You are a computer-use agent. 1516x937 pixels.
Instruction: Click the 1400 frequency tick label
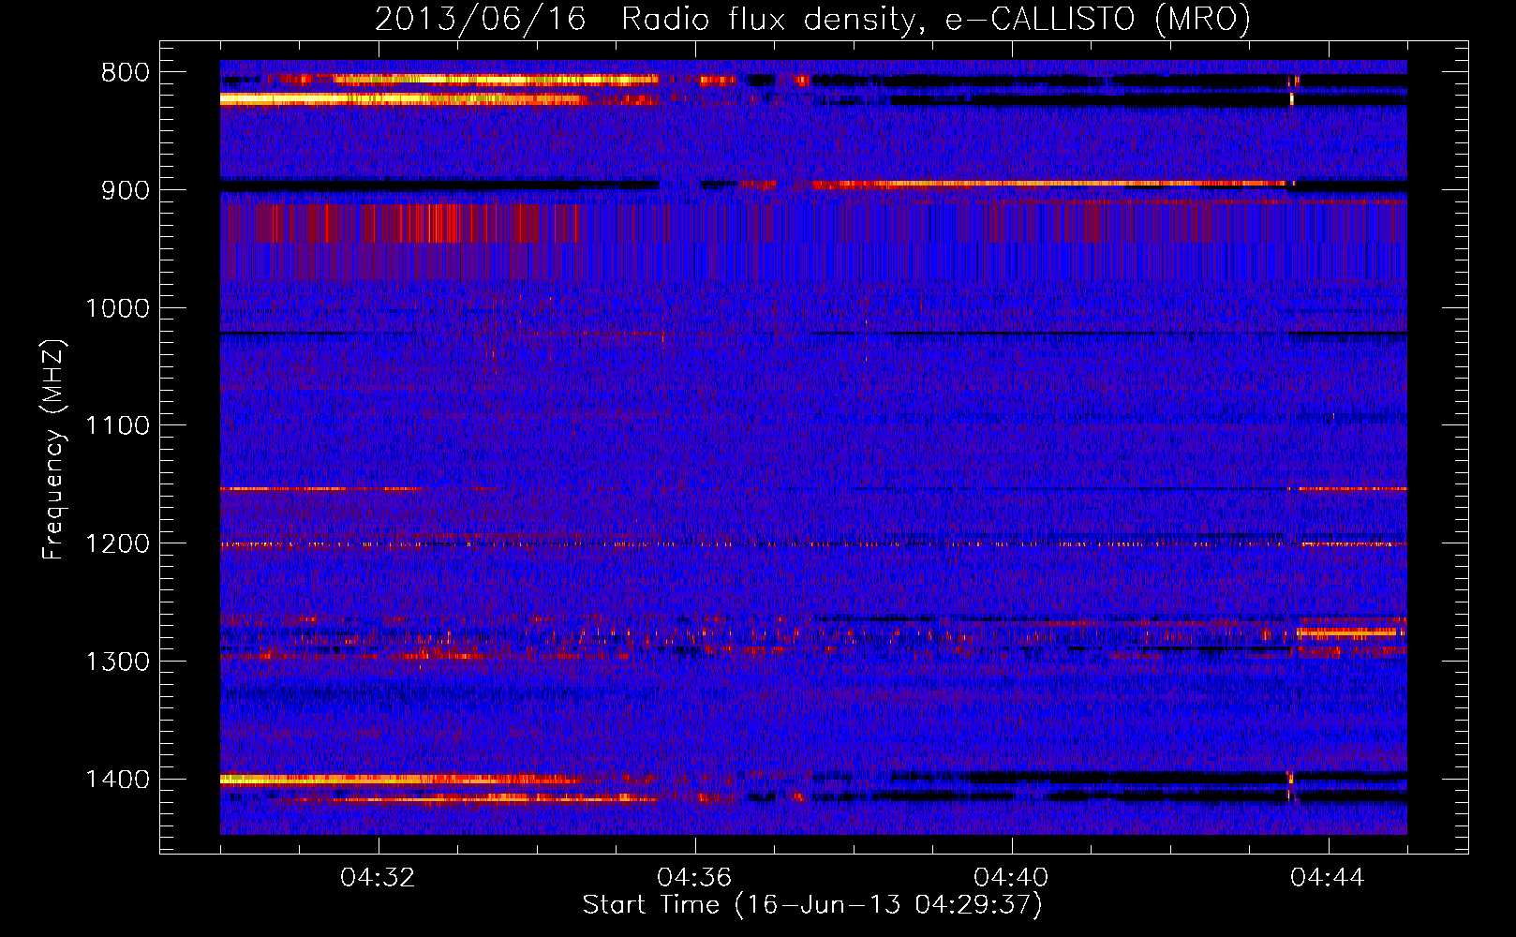coord(117,780)
